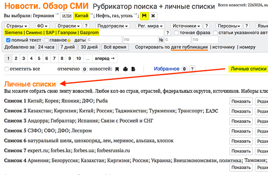Image resolution: width=268 pixels, height=175 pixels.
Task: Show Список 2 with Казахстан; Киргизия
Action: pyautogui.click(x=241, y=111)
